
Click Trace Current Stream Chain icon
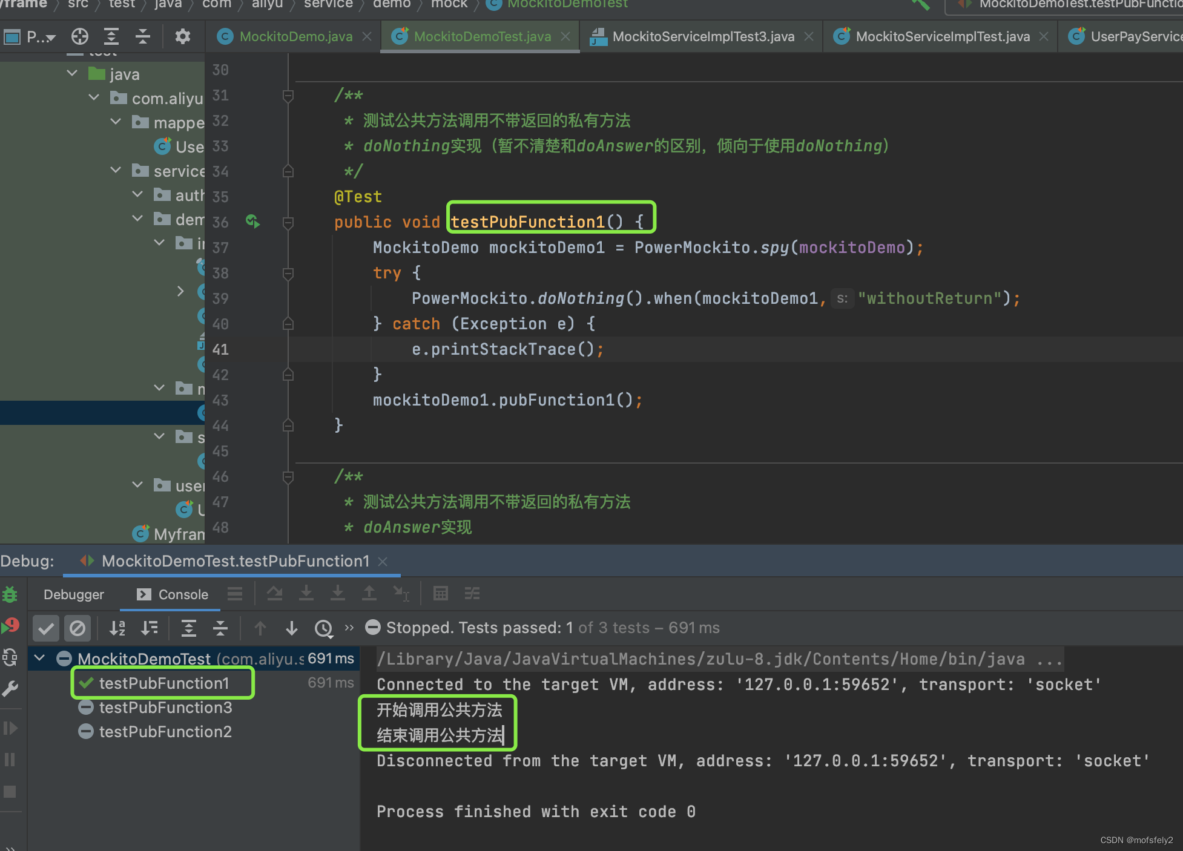pos(472,594)
